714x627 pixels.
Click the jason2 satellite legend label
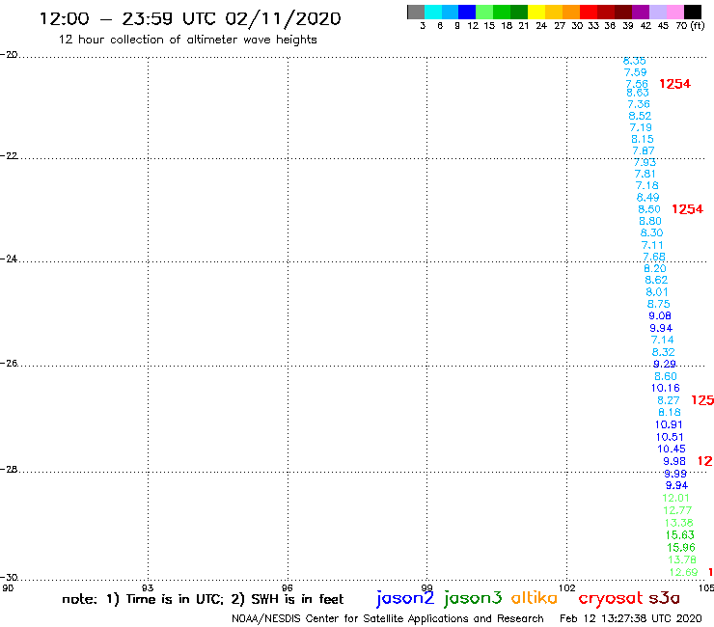click(405, 598)
